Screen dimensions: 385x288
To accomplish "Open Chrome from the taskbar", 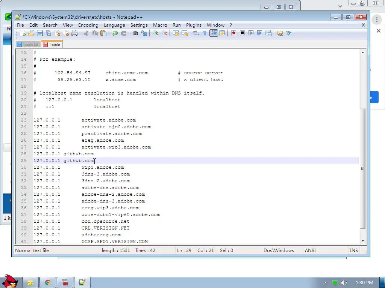I will (x=48, y=283).
